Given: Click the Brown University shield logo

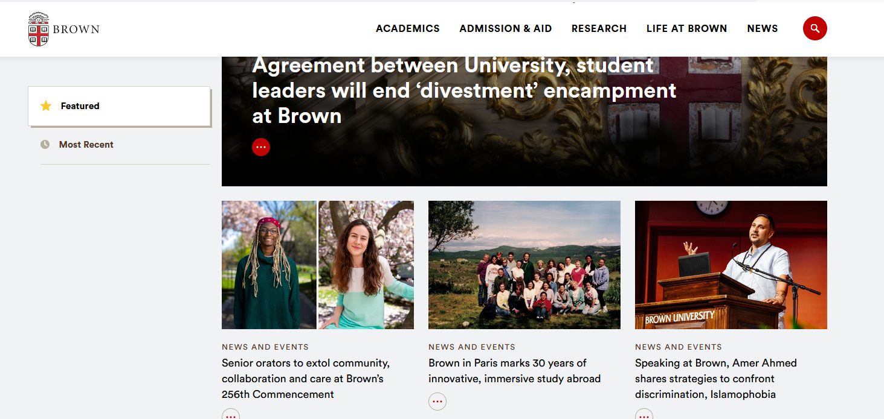Looking at the screenshot, I should [x=39, y=29].
